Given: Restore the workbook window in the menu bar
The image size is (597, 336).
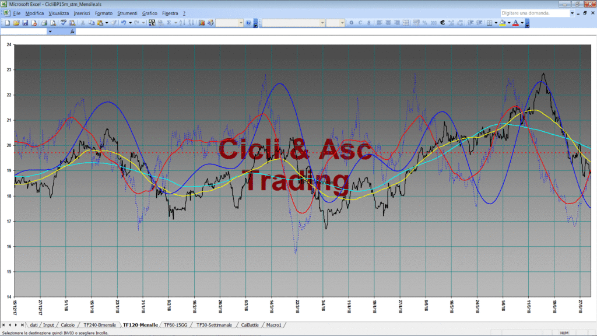Looking at the screenshot, I should (x=585, y=13).
